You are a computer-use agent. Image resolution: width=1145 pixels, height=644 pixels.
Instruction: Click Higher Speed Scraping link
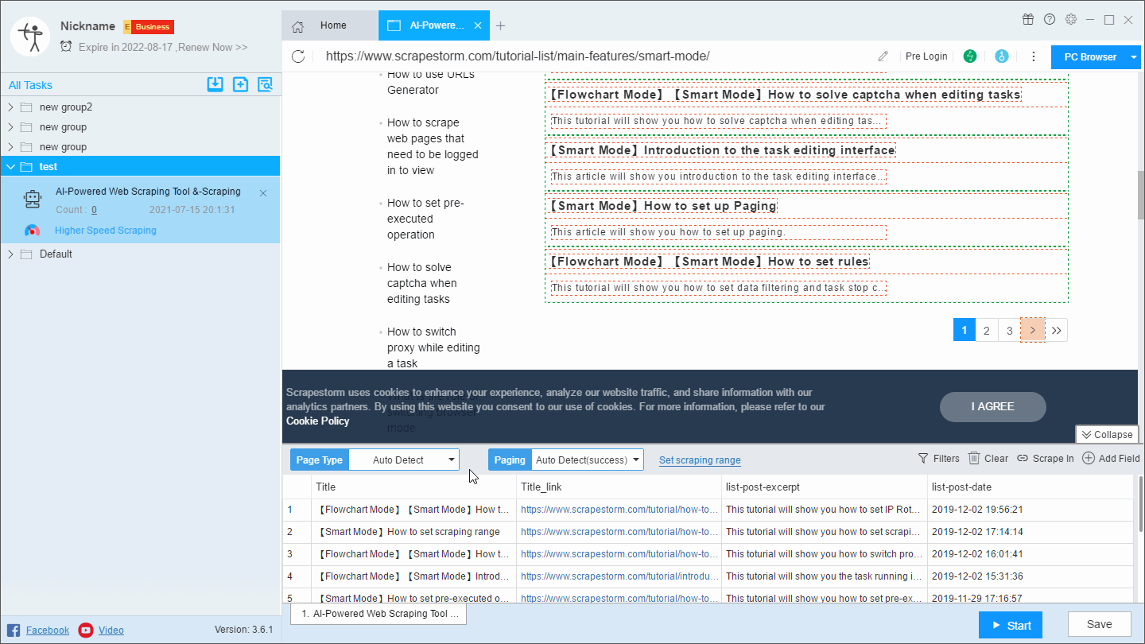106,231
